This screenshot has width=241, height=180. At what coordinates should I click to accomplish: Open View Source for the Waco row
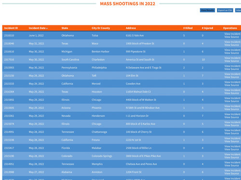[231, 45]
